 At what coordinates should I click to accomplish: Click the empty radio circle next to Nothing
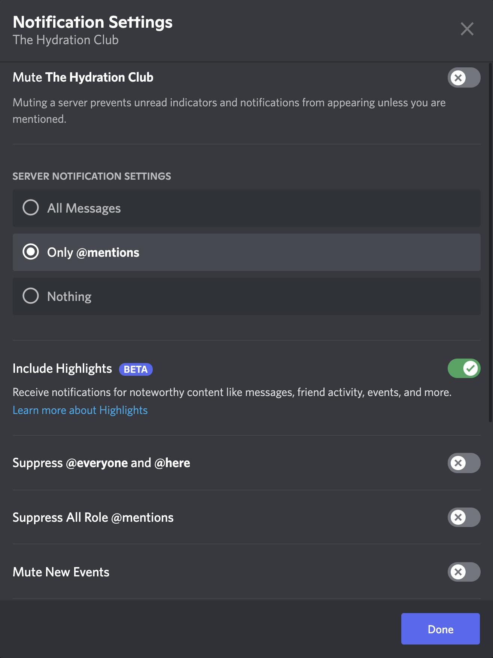coord(31,296)
